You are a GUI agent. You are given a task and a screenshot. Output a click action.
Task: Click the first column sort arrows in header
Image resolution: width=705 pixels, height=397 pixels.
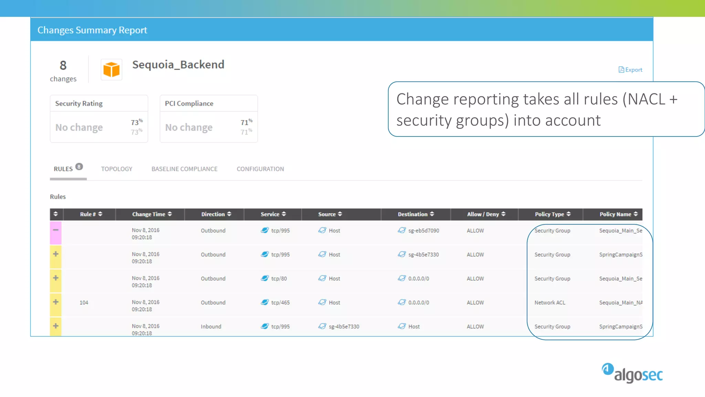pyautogui.click(x=56, y=214)
